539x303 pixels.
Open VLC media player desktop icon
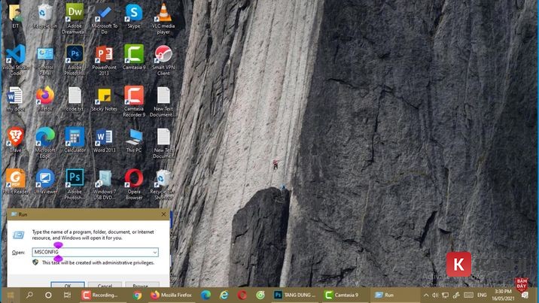(x=163, y=18)
